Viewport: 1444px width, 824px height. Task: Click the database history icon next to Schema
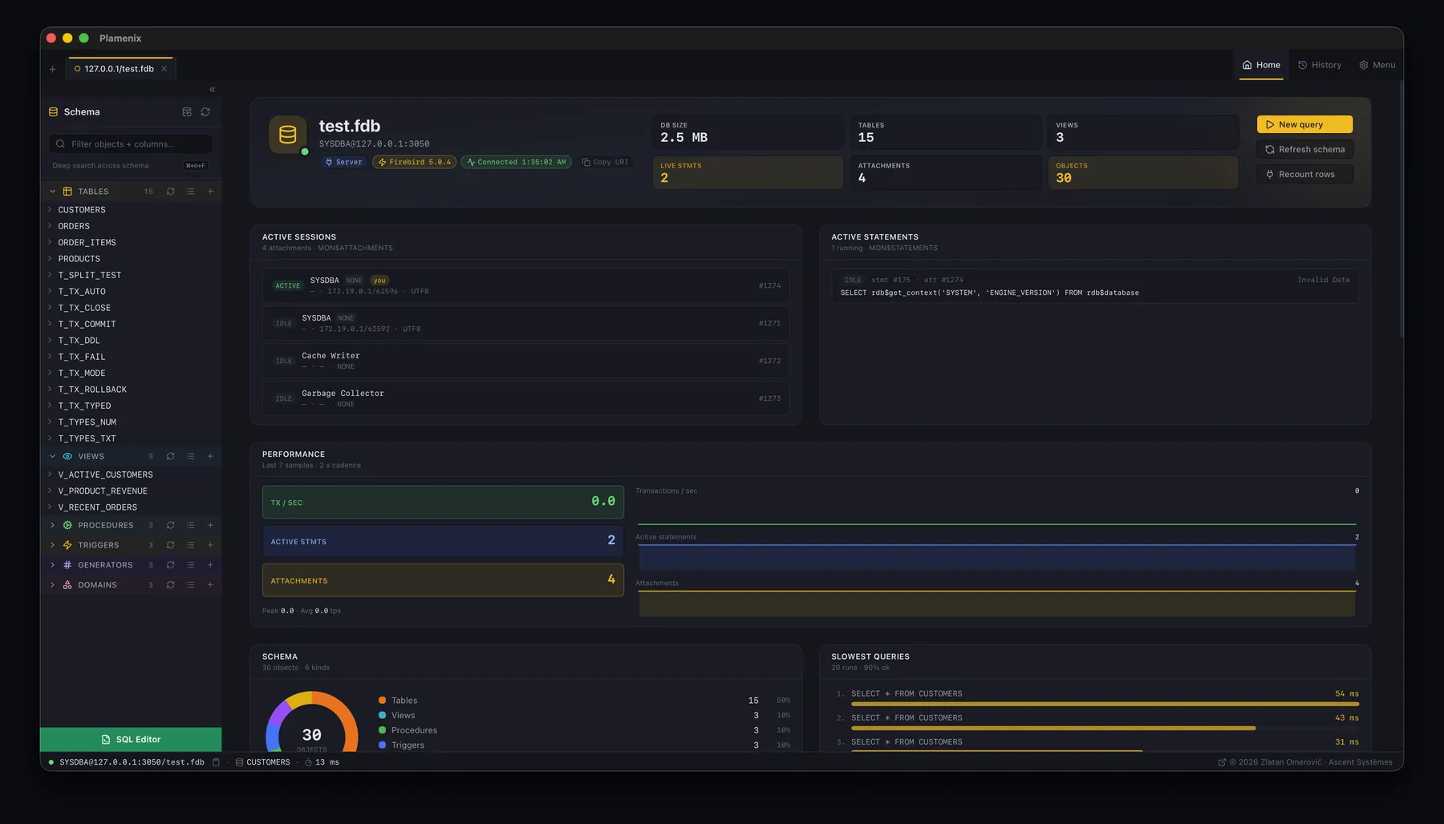(x=187, y=112)
